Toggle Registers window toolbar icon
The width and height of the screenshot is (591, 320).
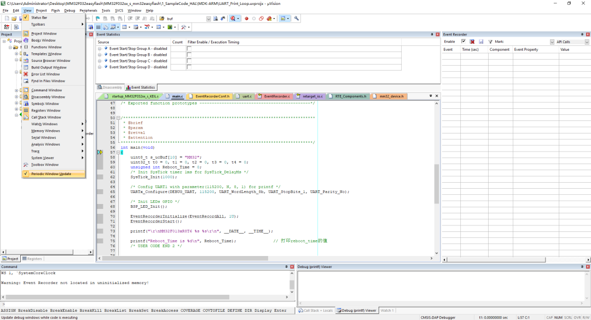pos(98,27)
